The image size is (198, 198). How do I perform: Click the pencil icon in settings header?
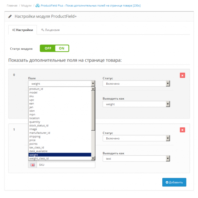click(x=10, y=16)
